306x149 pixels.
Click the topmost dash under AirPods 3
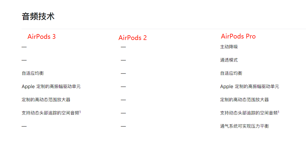click(x=24, y=47)
